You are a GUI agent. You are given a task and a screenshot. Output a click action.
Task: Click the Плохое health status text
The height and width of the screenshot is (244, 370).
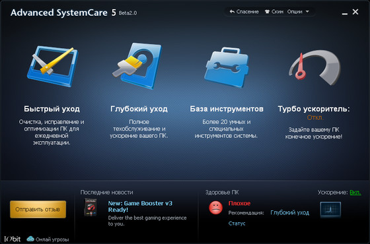pyautogui.click(x=239, y=203)
